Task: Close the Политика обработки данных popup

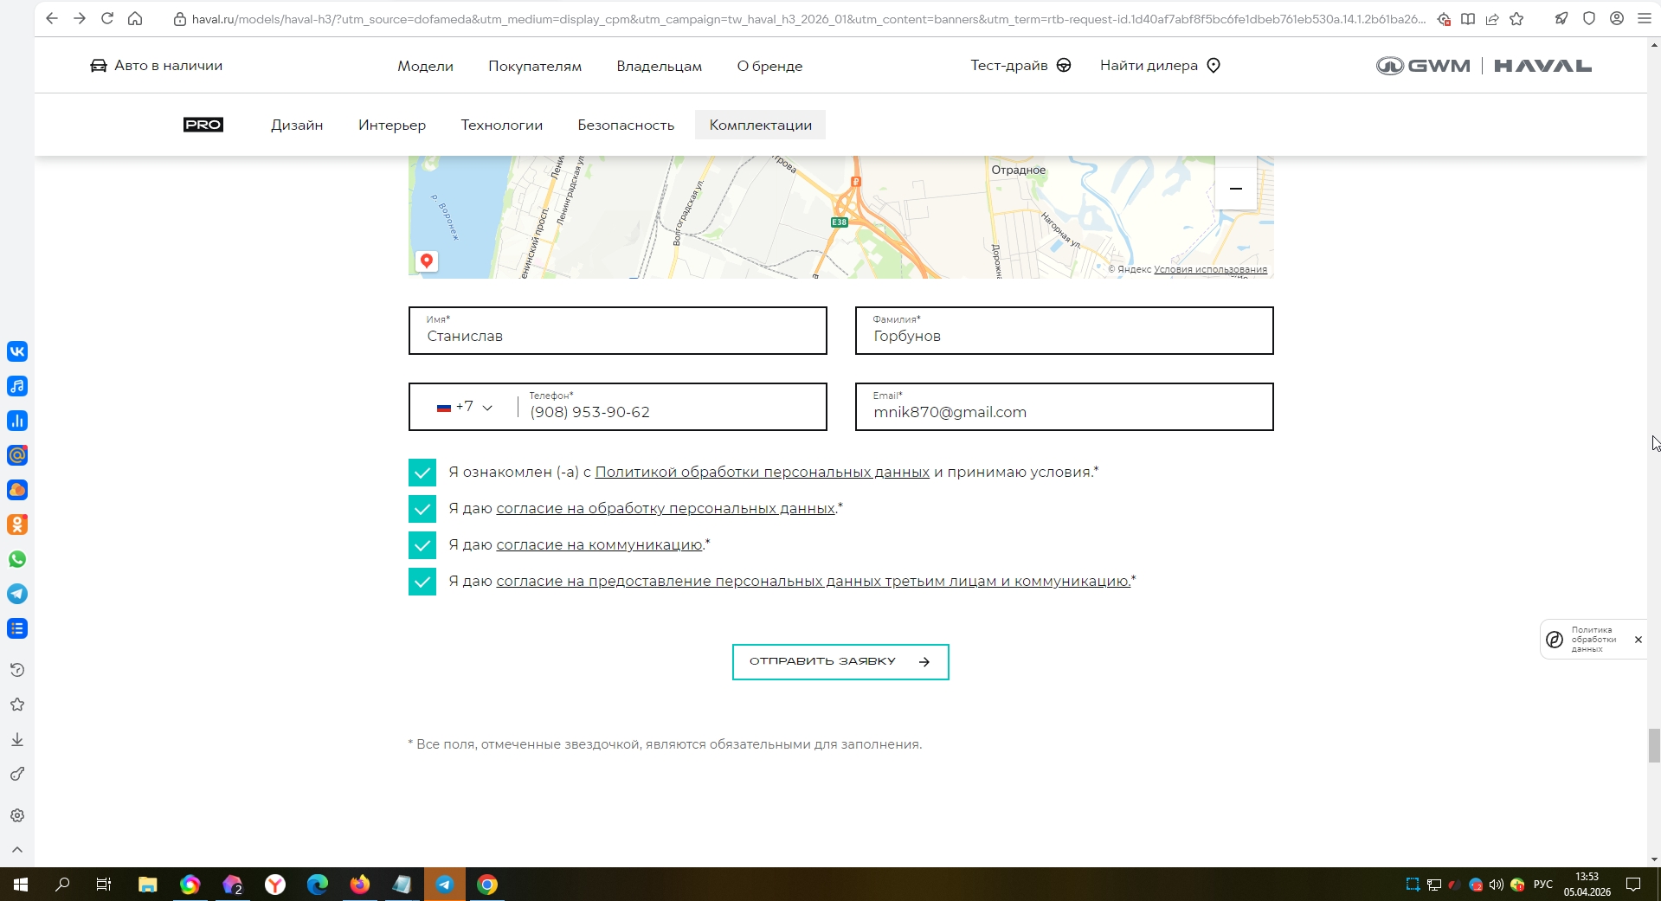Action: (1638, 640)
